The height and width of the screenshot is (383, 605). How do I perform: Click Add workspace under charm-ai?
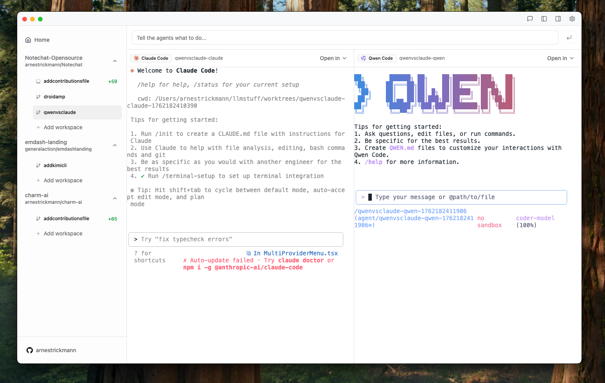63,233
